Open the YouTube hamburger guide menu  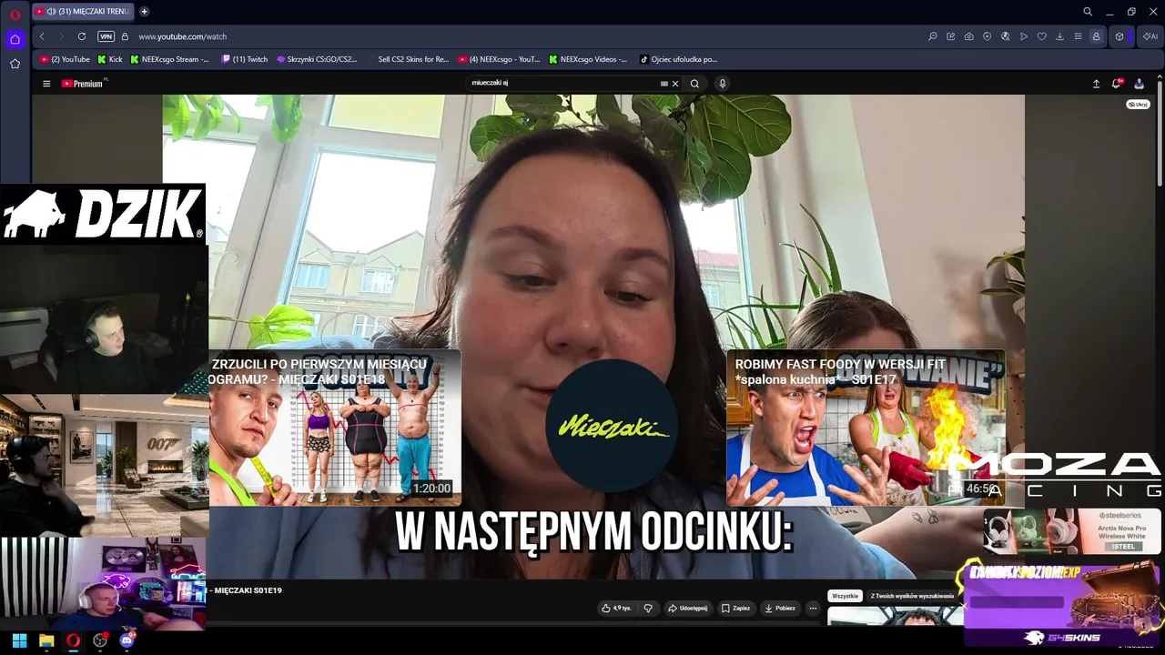click(46, 84)
